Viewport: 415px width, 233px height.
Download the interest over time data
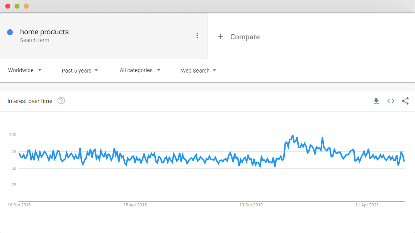(376, 101)
